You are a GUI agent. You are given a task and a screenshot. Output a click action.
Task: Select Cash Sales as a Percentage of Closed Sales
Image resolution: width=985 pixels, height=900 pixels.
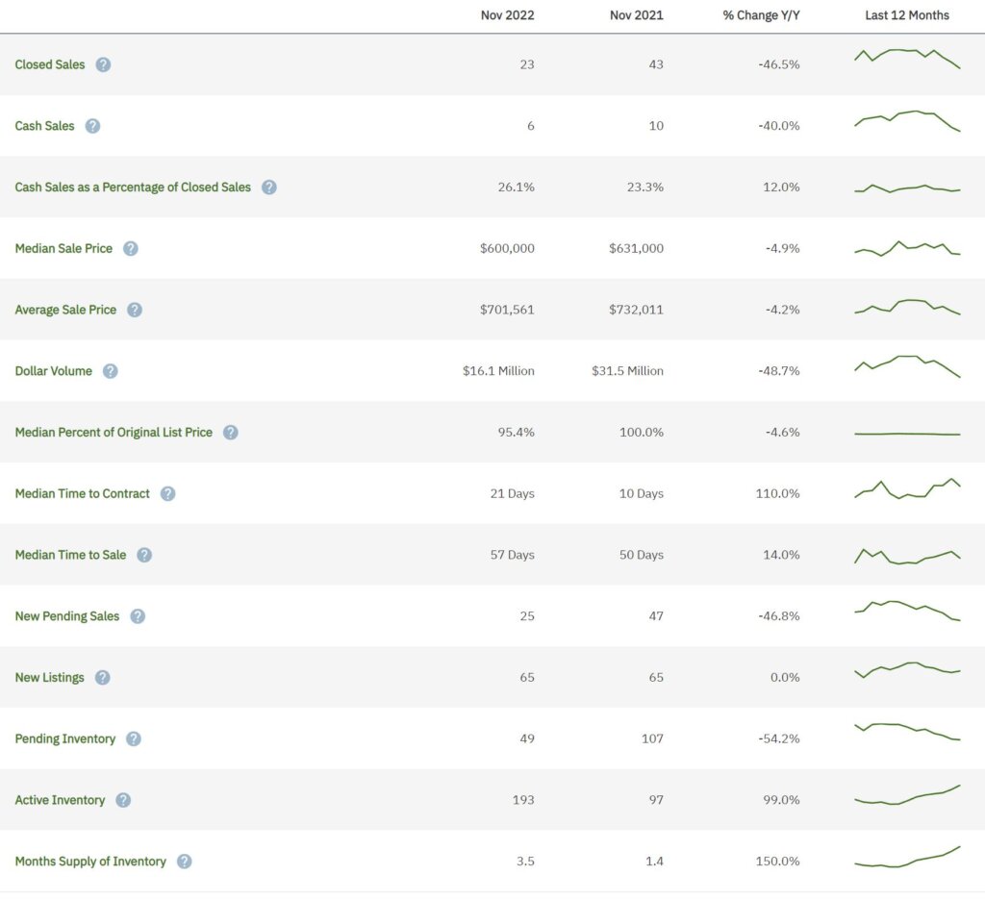(133, 187)
